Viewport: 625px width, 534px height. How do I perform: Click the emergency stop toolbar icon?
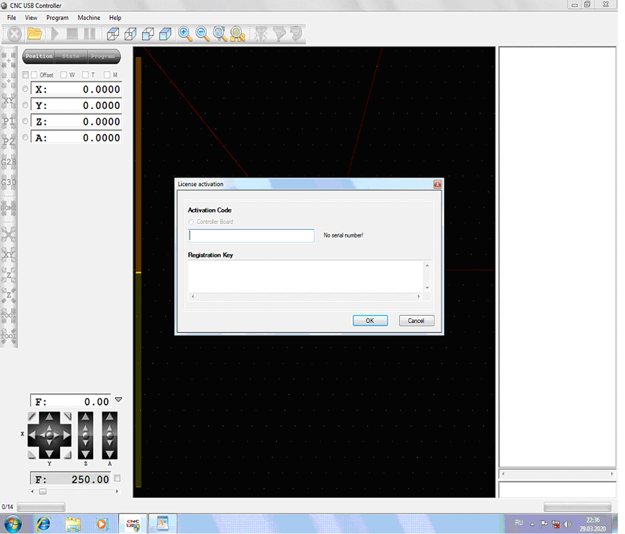point(14,33)
